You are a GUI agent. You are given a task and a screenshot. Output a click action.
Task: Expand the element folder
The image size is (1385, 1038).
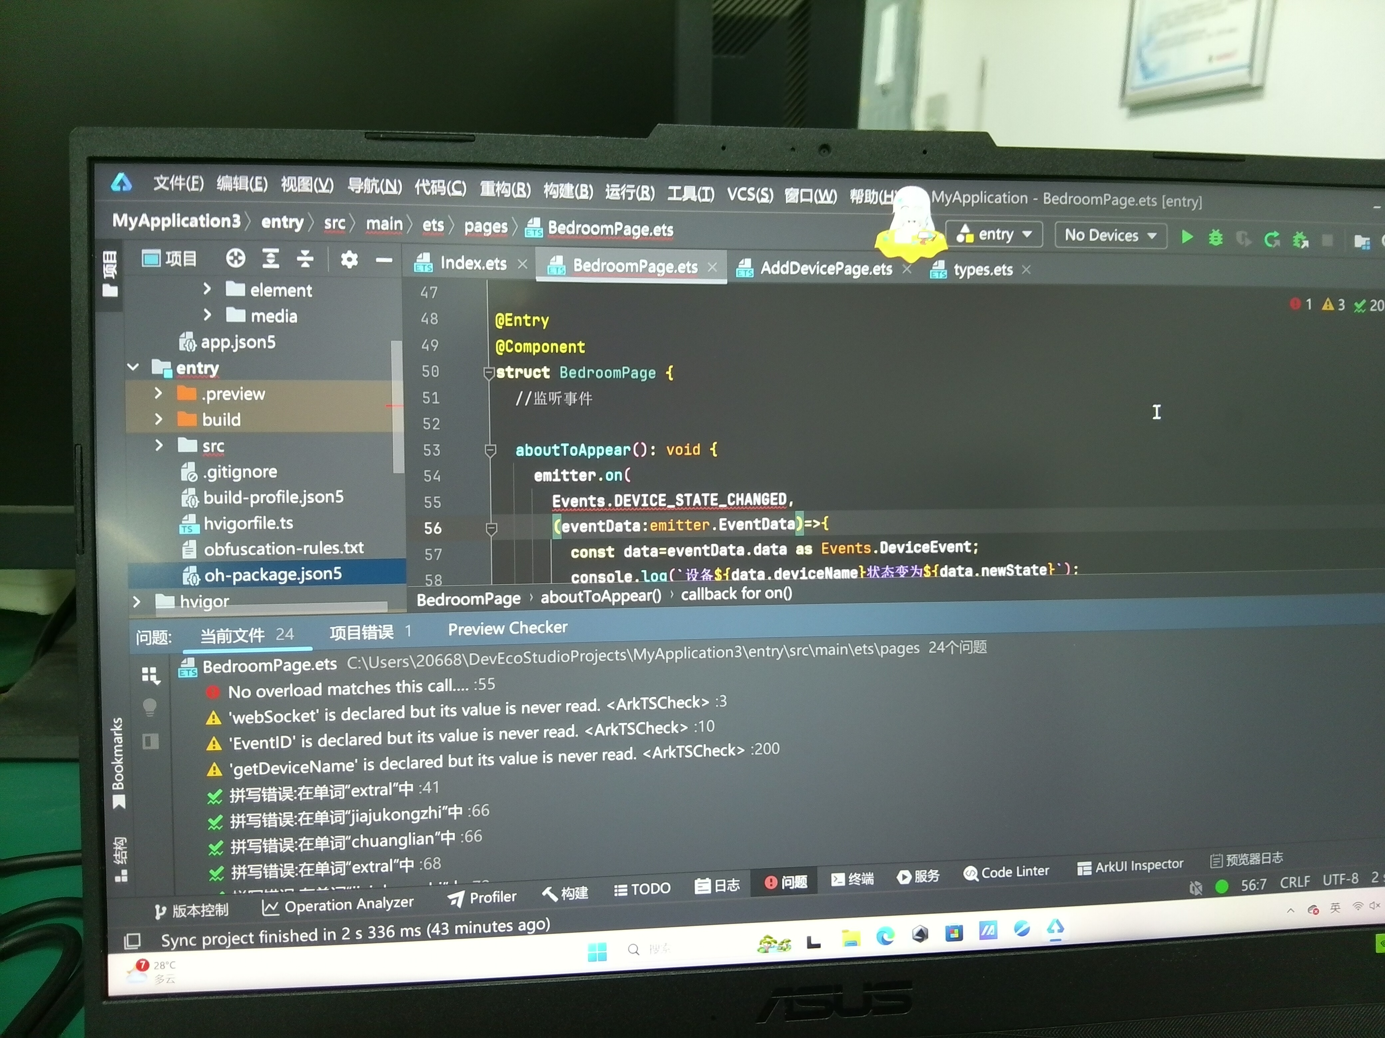click(x=207, y=289)
